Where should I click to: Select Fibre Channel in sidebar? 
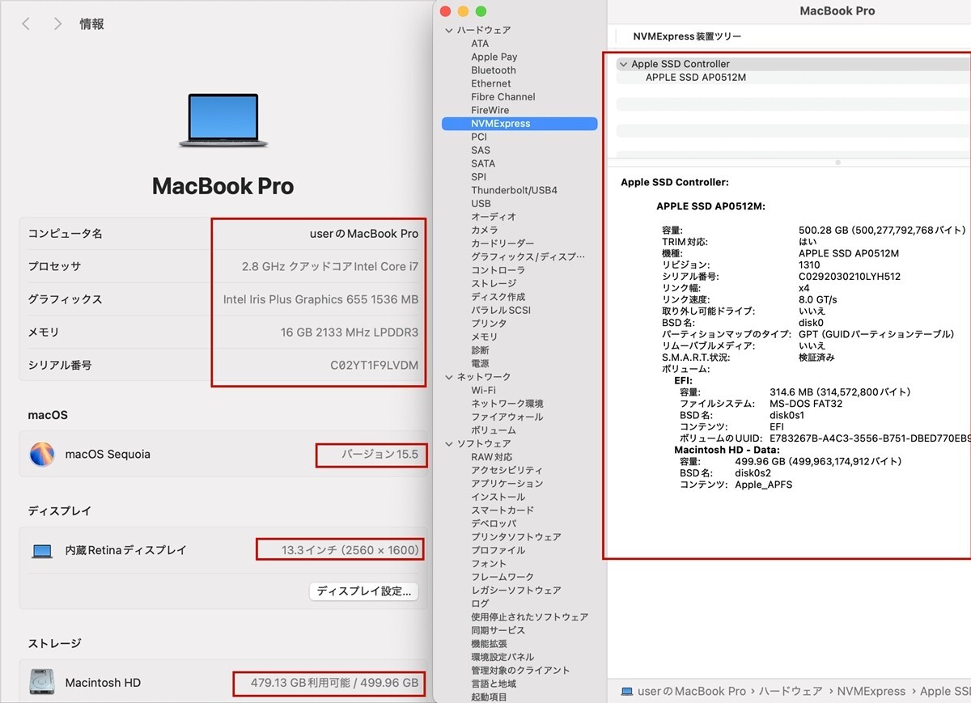[x=503, y=97]
